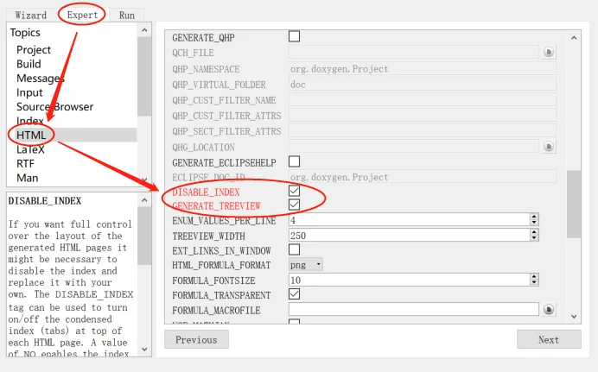Click the TREEVIEW_WIDTH label
598x372 pixels.
(x=208, y=236)
